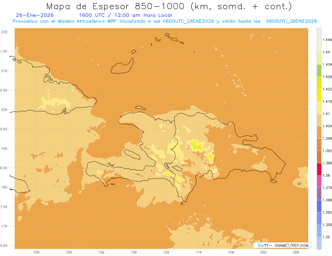Click the "68W" longitude label
Image resolution: width=332 pixels, height=256 pixels.
tap(296, 252)
